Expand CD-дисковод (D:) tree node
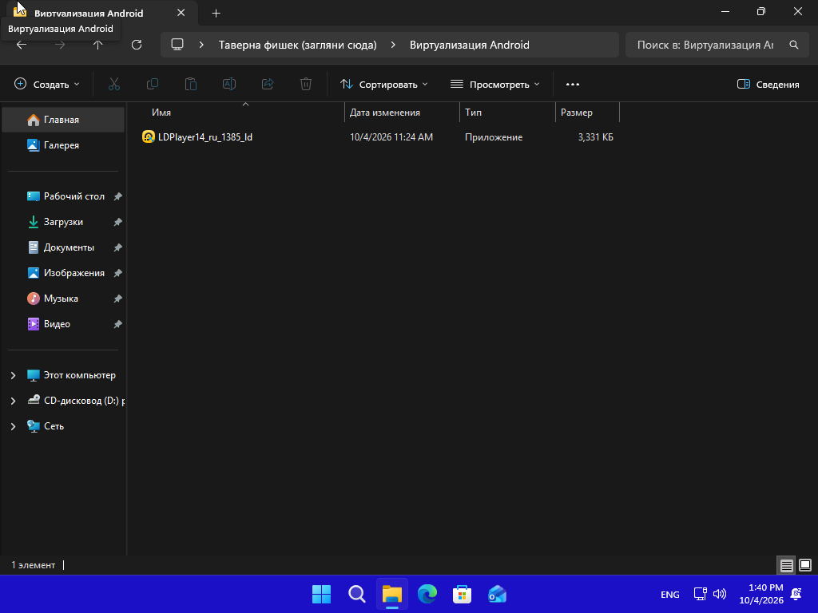This screenshot has height=613, width=818. coord(13,401)
